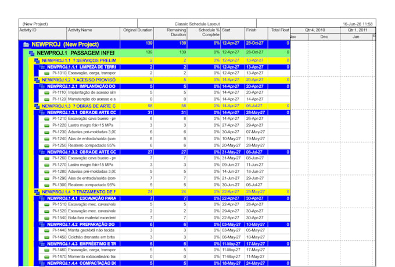Screen dimensions: 395x267
Task: Click "Implantação de acesso sim" activity name
Action: point(92,92)
